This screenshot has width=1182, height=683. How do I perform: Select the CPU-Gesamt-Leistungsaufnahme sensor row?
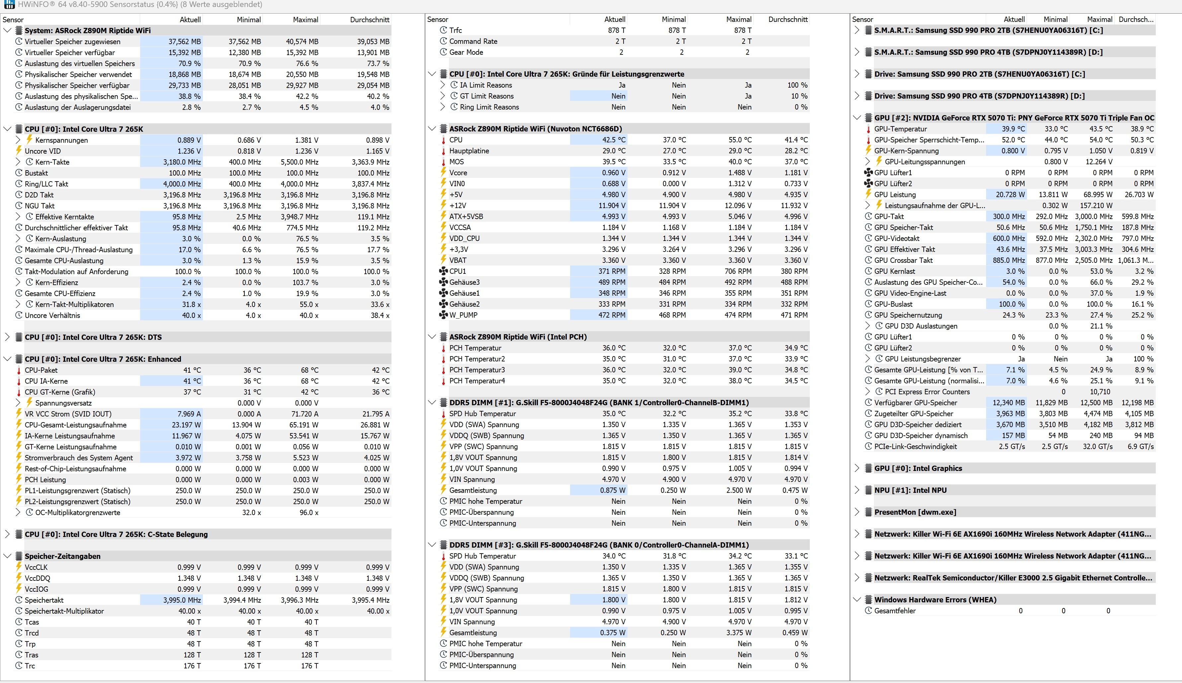[x=75, y=425]
